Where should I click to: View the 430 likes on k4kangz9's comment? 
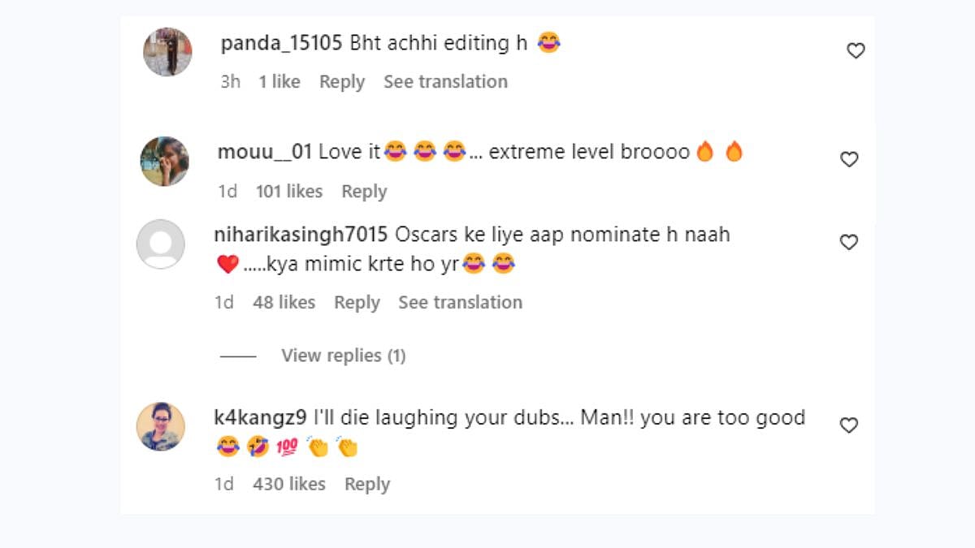(288, 484)
